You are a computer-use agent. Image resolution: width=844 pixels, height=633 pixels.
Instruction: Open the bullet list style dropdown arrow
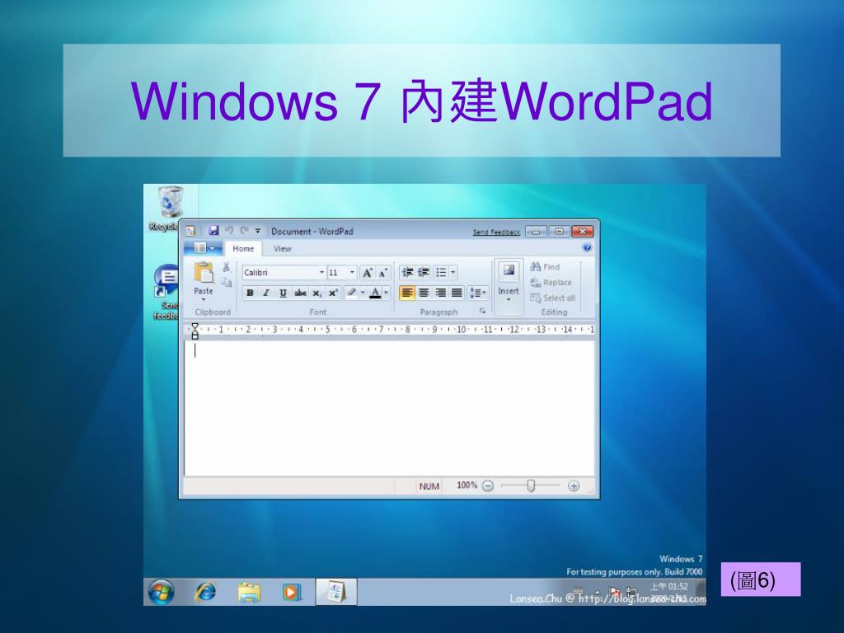click(452, 272)
